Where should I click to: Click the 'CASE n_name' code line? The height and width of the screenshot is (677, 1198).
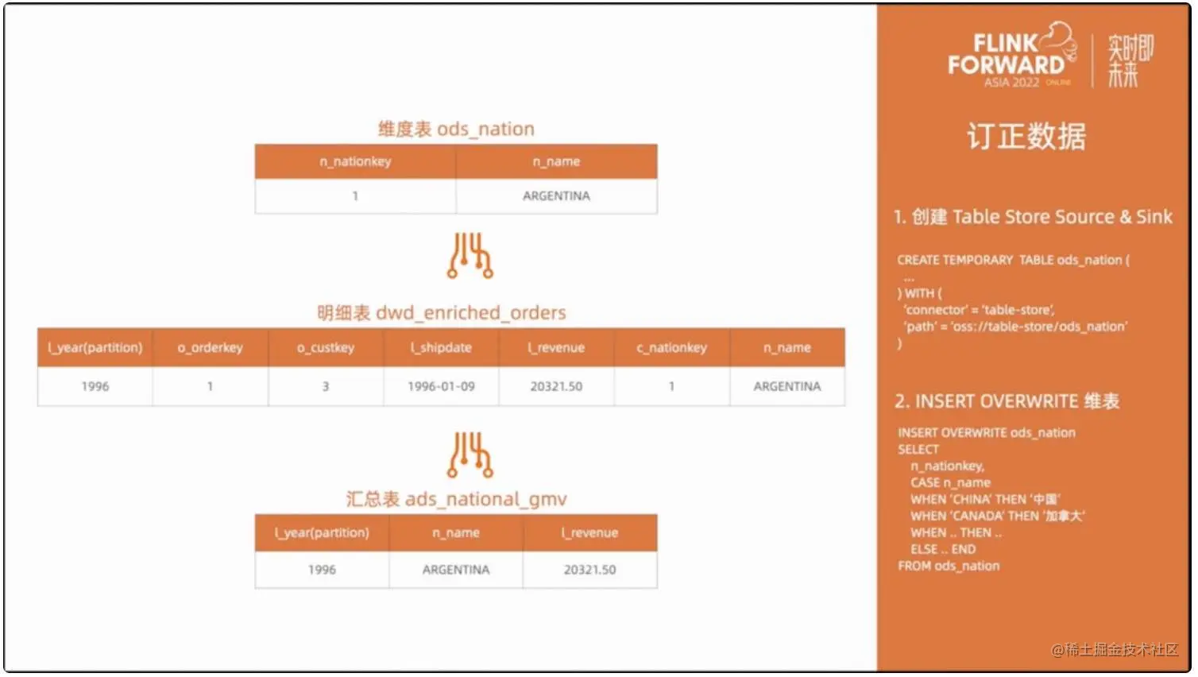950,483
